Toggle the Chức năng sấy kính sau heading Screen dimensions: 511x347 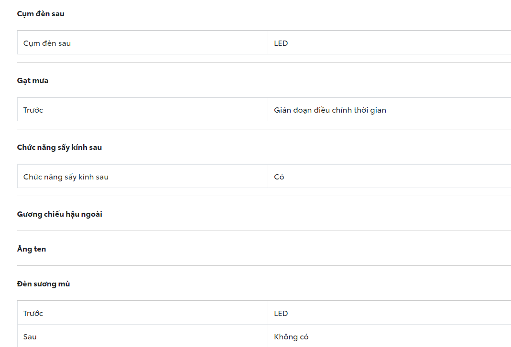pos(59,147)
